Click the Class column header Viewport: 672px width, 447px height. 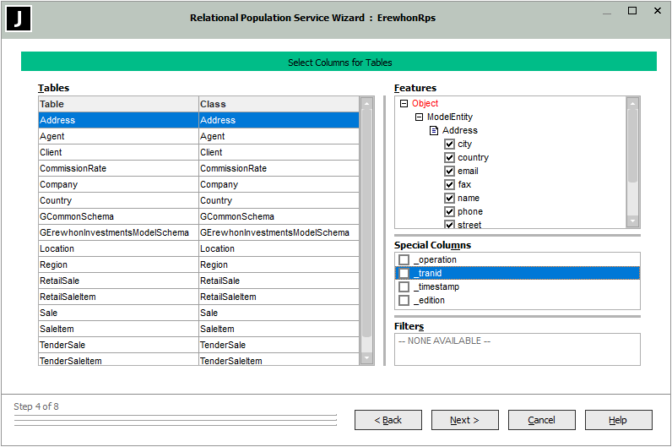[279, 104]
